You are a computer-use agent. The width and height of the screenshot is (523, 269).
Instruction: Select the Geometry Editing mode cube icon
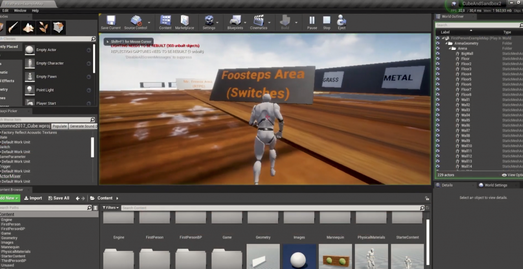(x=58, y=28)
